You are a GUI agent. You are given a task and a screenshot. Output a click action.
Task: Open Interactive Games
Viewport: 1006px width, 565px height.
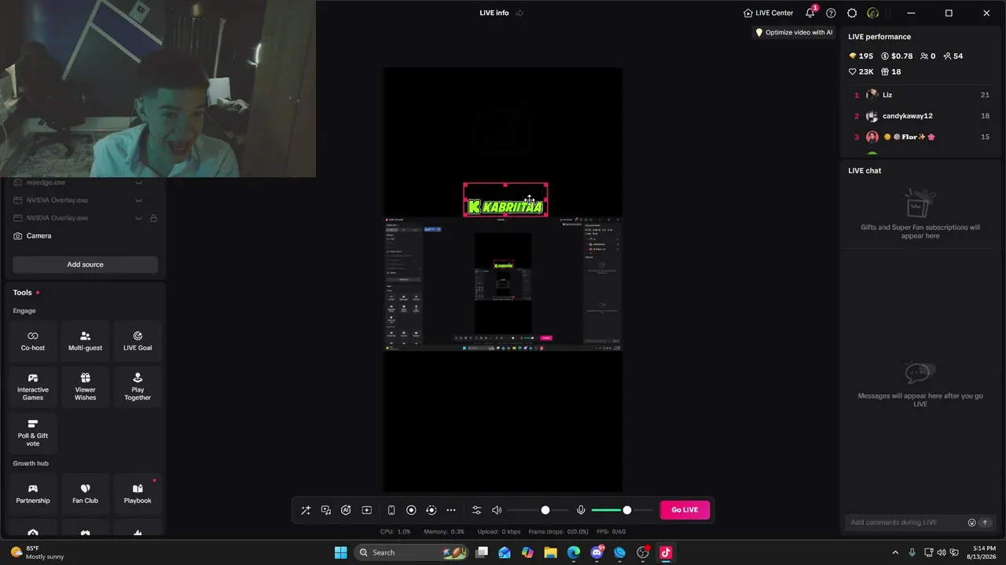[x=33, y=386]
